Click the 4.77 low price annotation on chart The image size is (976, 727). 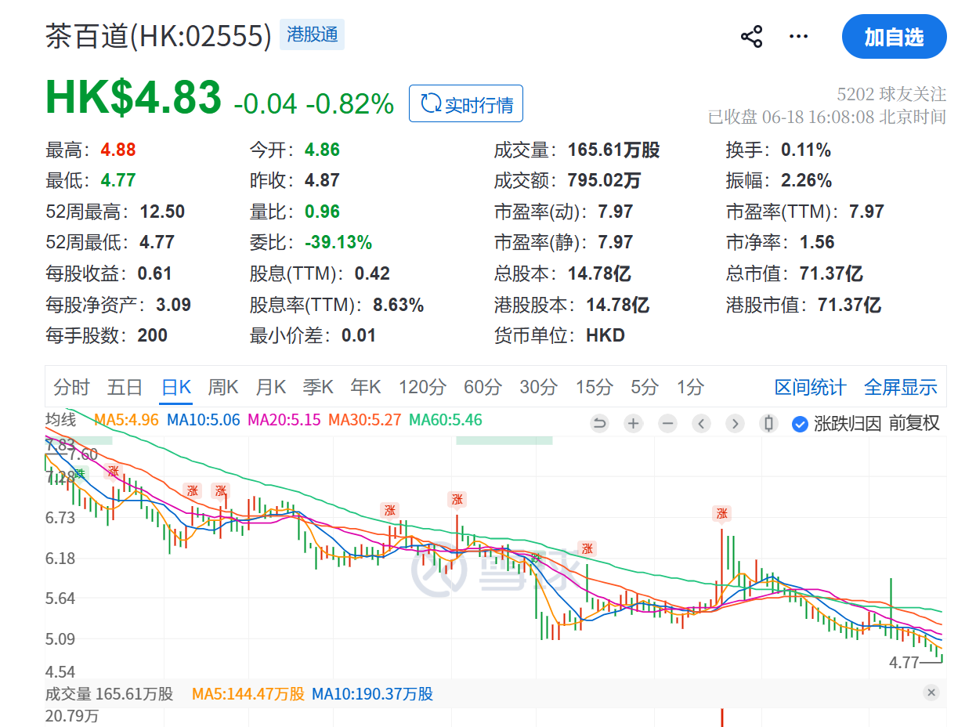904,663
